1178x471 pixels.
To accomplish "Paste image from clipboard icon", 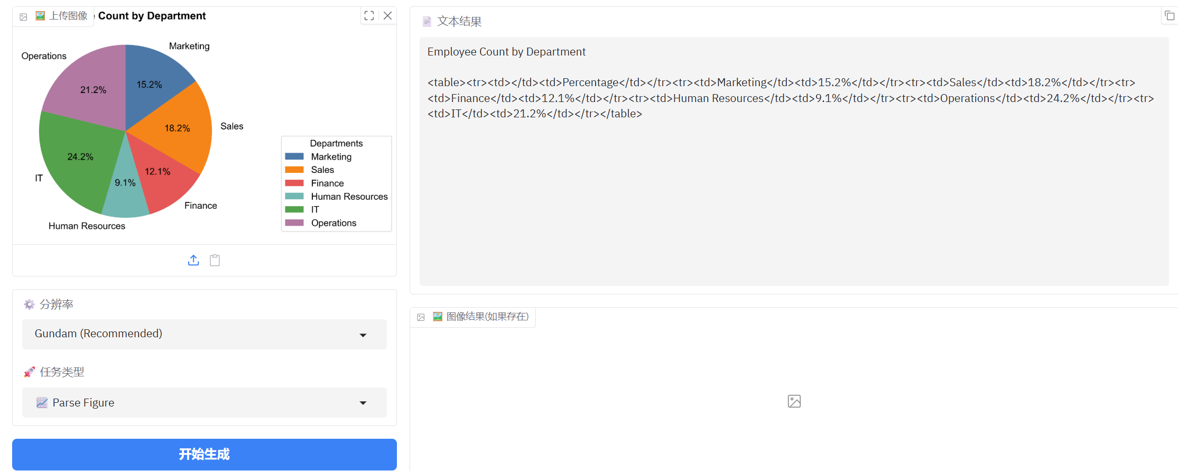I will tap(215, 260).
